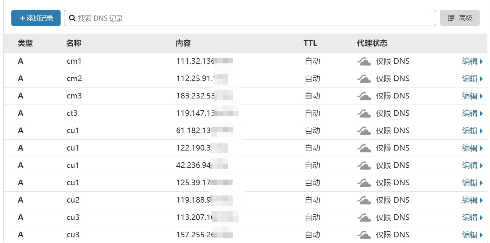
Task: Sort by the 名称 column header
Action: (x=73, y=43)
